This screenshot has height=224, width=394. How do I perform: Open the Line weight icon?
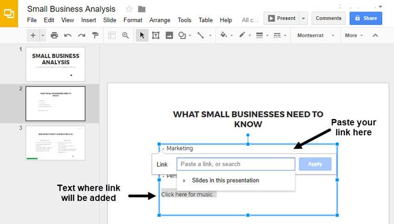tap(259, 35)
